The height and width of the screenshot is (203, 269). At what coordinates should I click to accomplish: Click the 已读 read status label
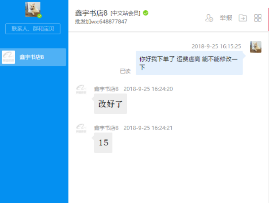(x=125, y=71)
